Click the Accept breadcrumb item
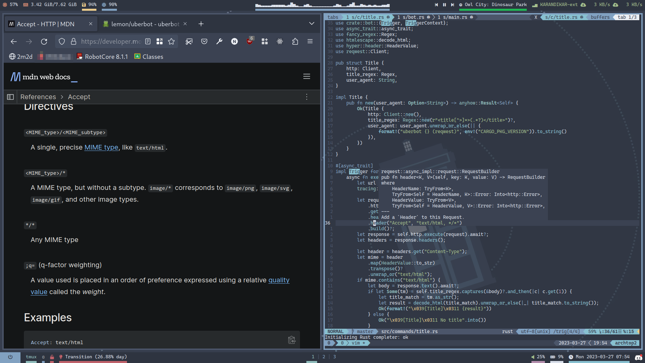This screenshot has height=363, width=645. point(79,97)
